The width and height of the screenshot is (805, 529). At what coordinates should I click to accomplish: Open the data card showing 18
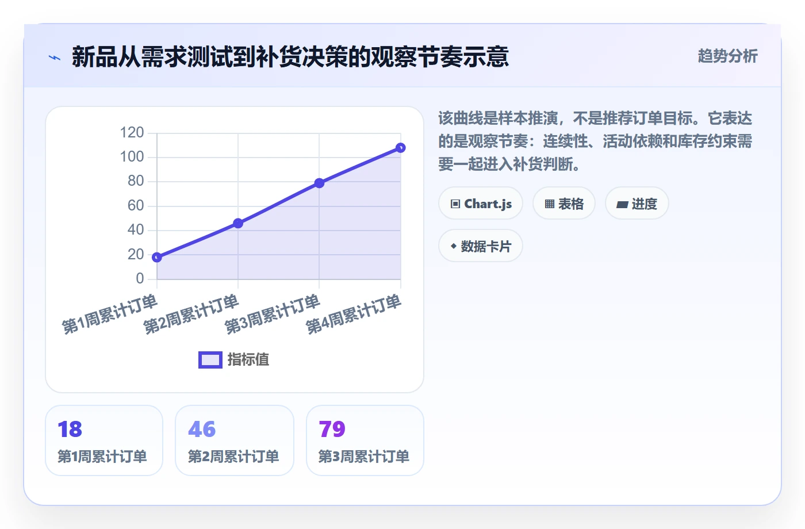[x=104, y=440]
